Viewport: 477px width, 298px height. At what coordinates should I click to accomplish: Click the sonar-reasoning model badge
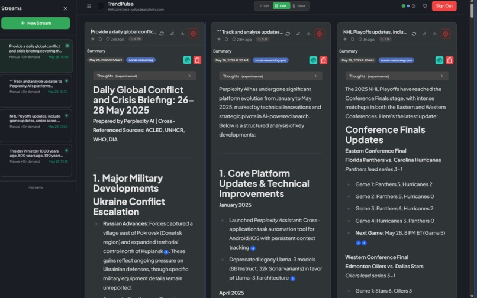141,60
